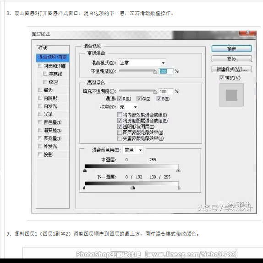This screenshot has height=263, width=263.
Task: Open the 挖空 dropdown showing 无
Action: [x=128, y=107]
